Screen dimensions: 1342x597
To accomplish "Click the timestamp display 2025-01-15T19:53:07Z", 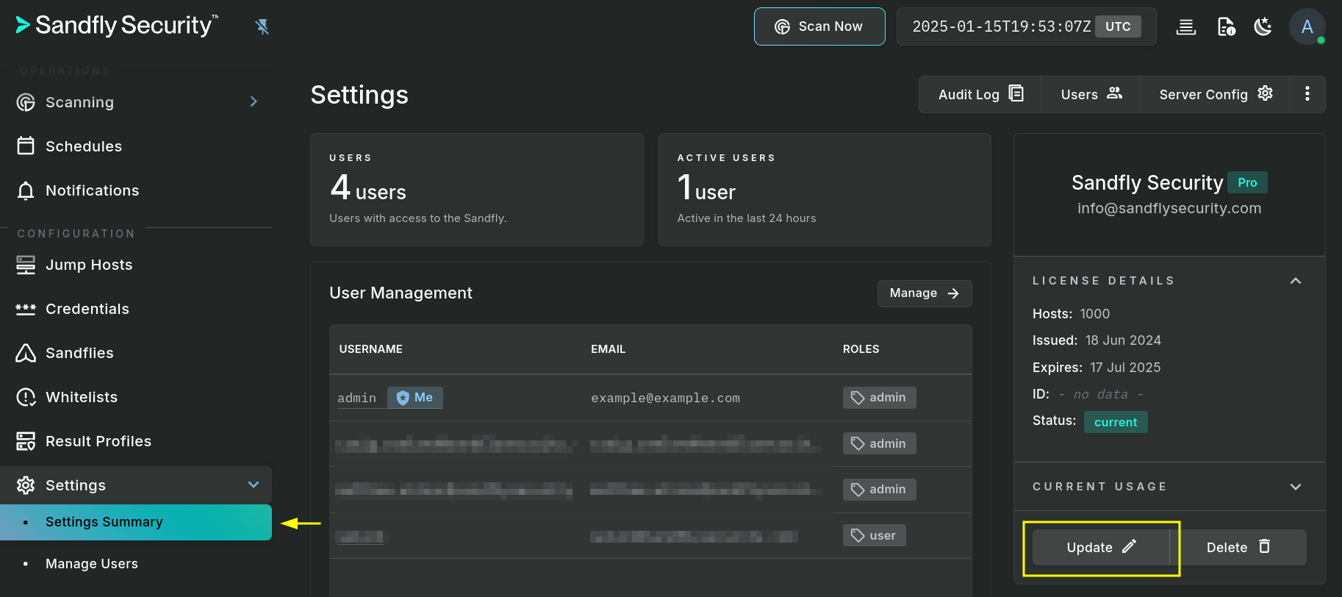I will coord(1001,26).
